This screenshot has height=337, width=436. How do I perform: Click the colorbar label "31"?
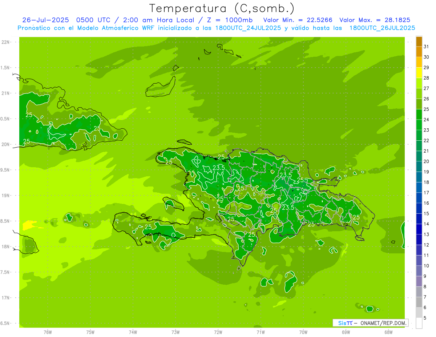pyautogui.click(x=427, y=47)
